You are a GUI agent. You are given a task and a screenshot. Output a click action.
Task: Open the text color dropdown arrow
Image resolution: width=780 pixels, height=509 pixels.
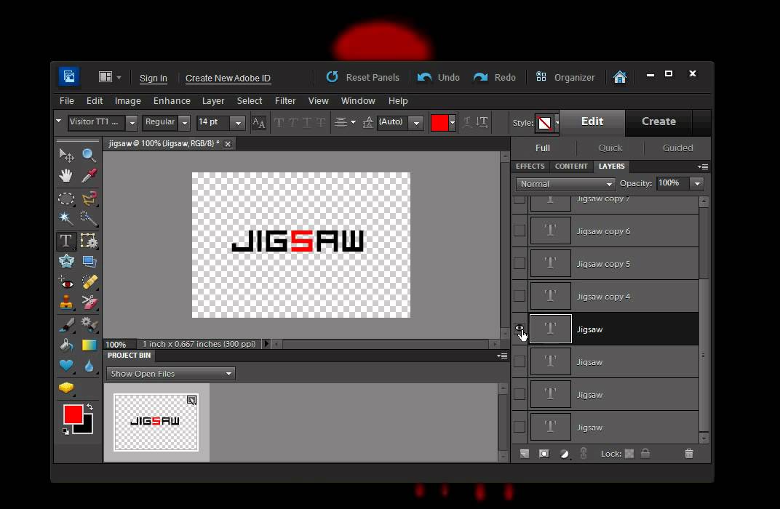tap(452, 122)
